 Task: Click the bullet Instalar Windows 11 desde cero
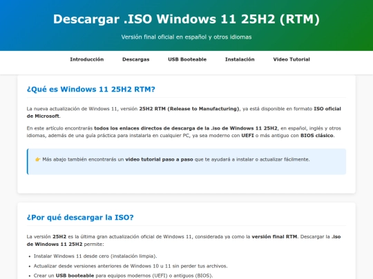(95, 256)
